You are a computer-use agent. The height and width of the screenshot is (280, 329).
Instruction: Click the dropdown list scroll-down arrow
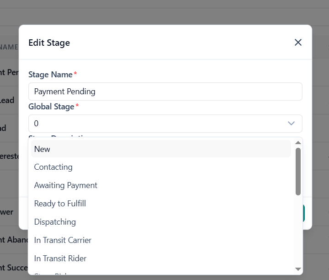coord(298,269)
